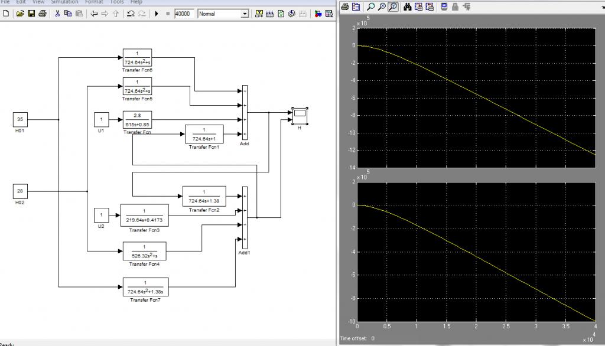
Task: Select the H scope block
Action: pyautogui.click(x=300, y=115)
